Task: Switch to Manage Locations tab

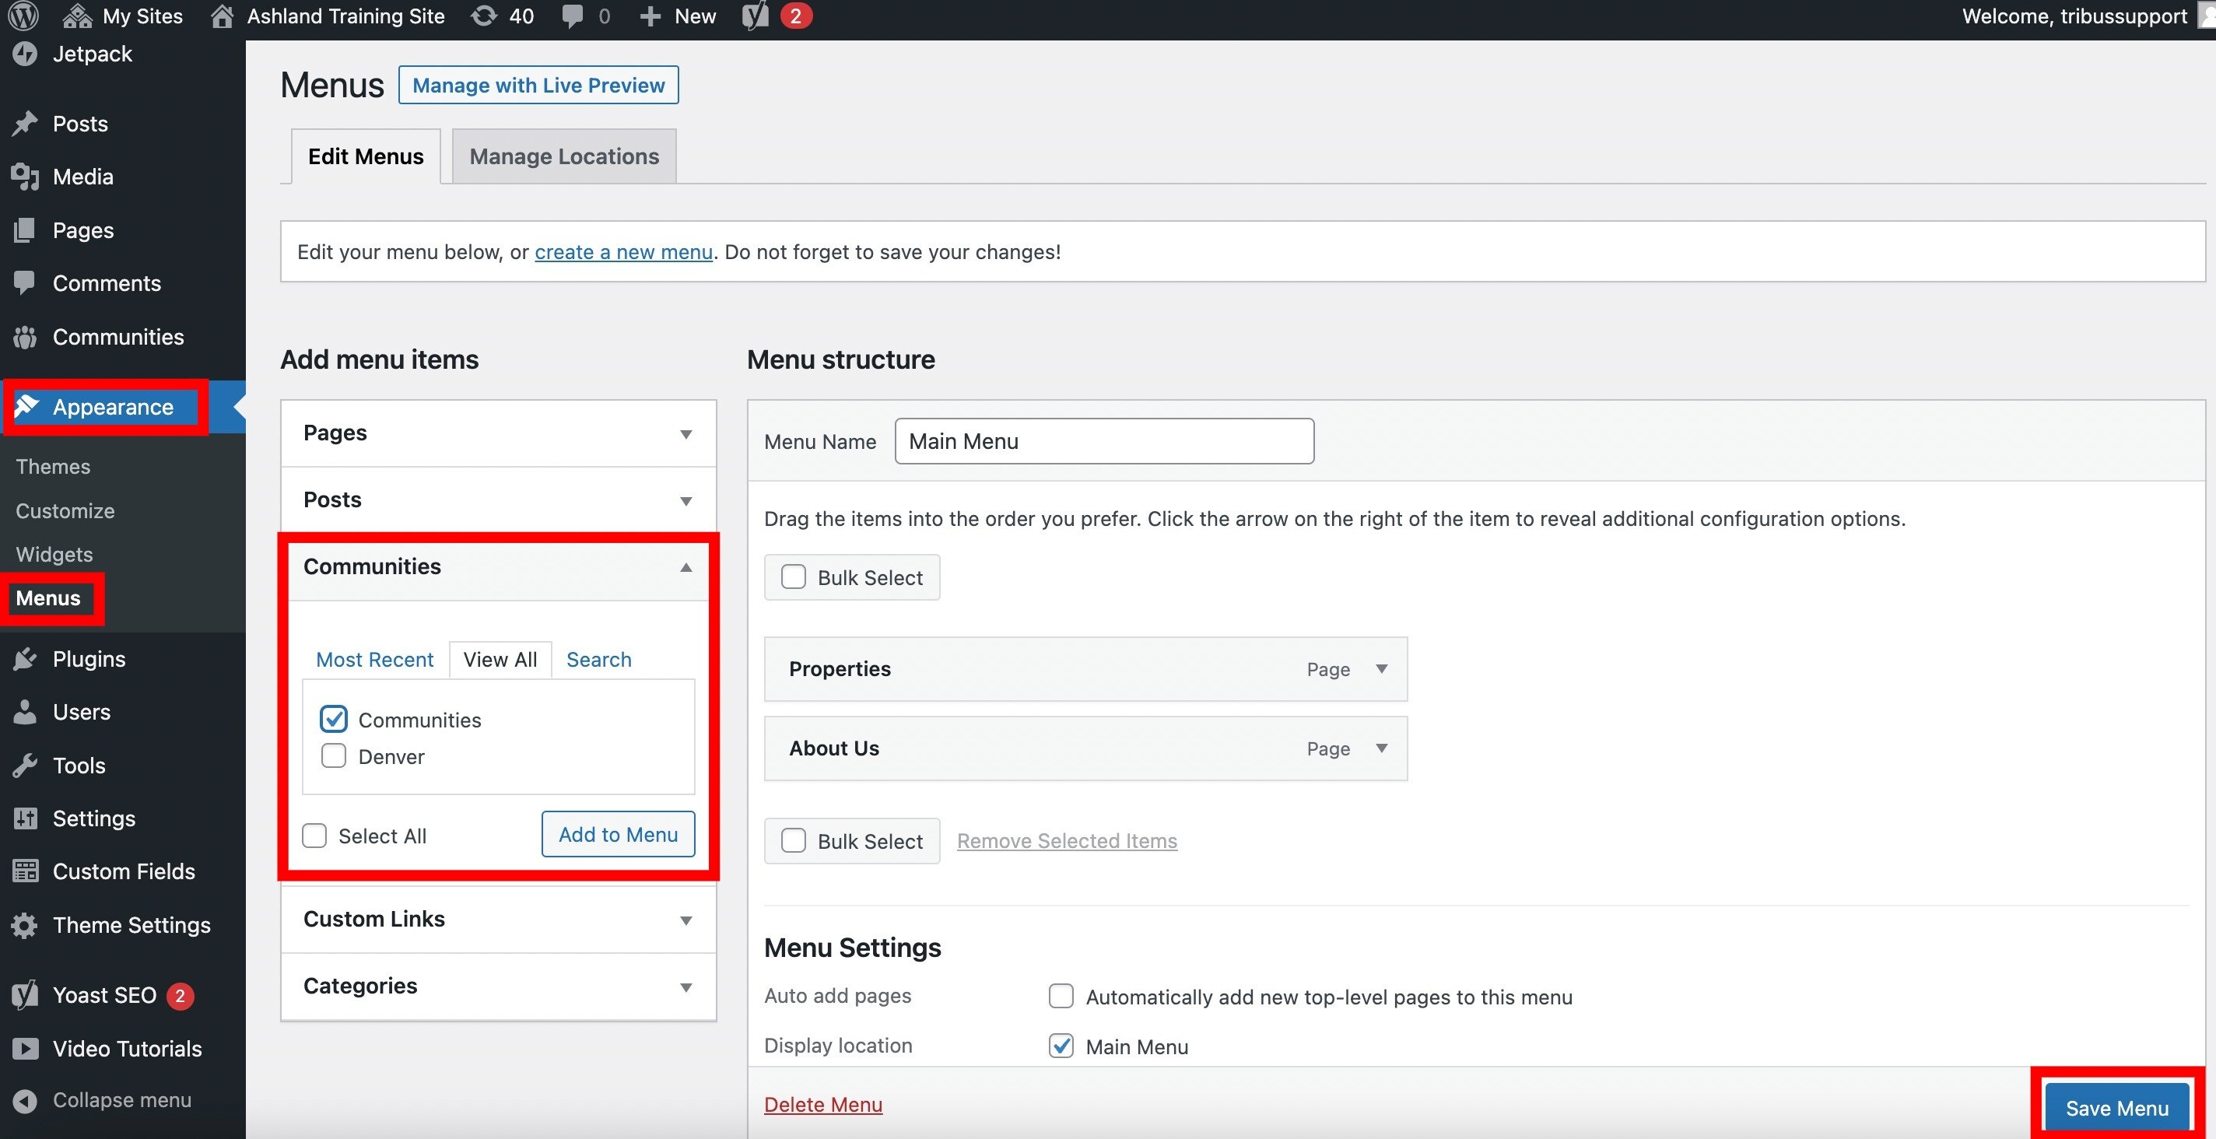Action: [x=564, y=156]
